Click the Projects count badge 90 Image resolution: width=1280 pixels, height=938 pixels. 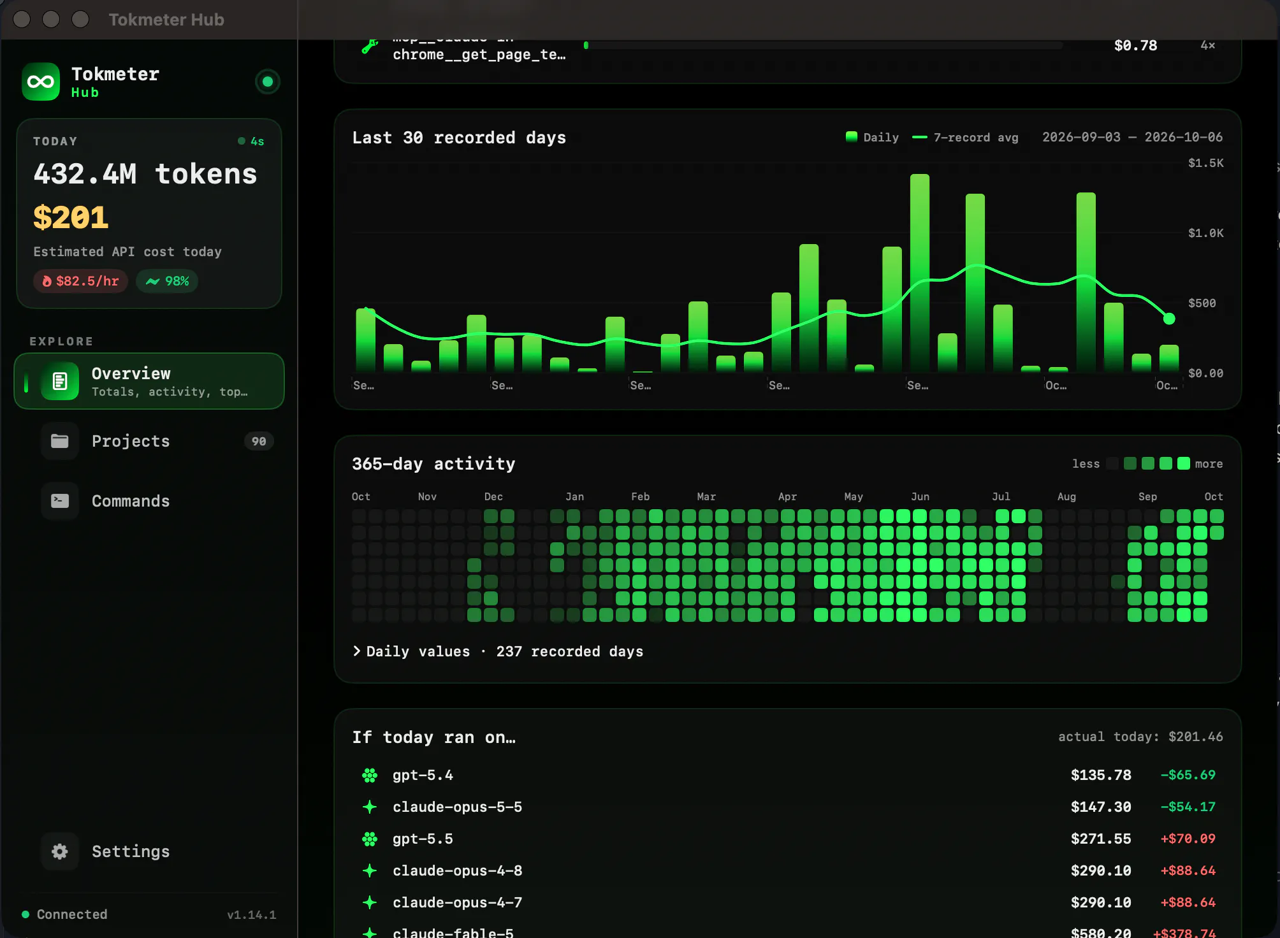tap(259, 441)
